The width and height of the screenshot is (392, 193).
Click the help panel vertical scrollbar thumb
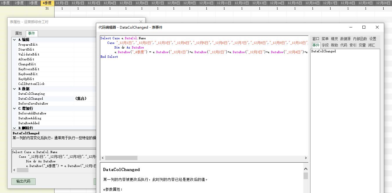(306, 176)
